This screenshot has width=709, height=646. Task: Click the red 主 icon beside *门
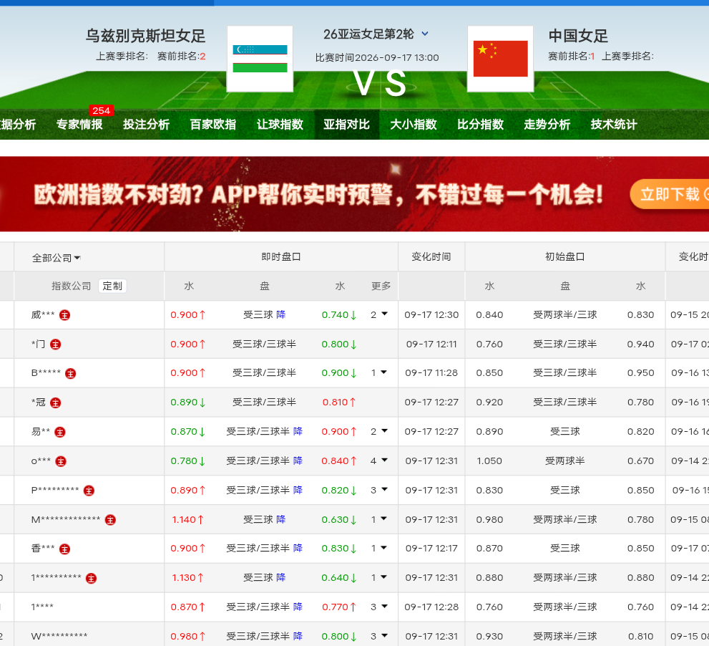point(55,344)
